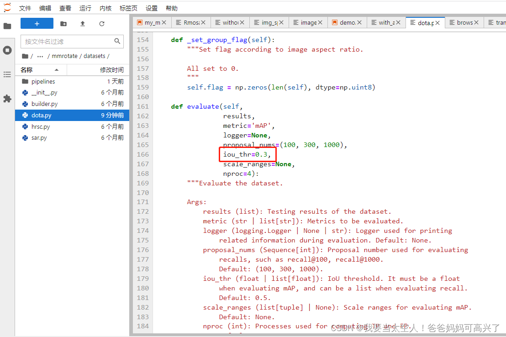Viewport: 506px width, 337px height.
Task: Open the extension manager puzzle icon
Action: pos(7,99)
